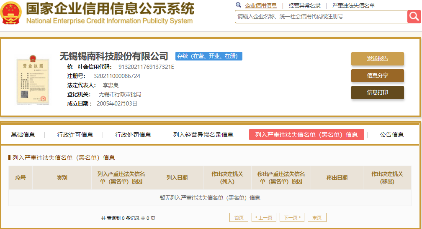Click the empty-state row 暂无列入严重违法失信名单(黑名单)信息
Screen dimensions: 422x229
pos(210,198)
